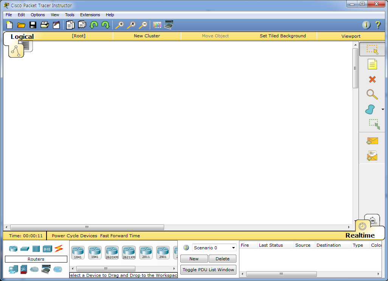Click Set Tiled Background
The image size is (388, 281).
[x=283, y=36]
